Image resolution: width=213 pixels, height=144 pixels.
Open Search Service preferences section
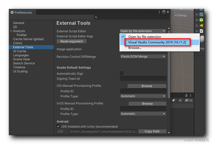point(24,63)
